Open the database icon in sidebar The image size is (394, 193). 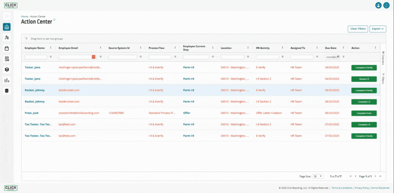(x=7, y=91)
